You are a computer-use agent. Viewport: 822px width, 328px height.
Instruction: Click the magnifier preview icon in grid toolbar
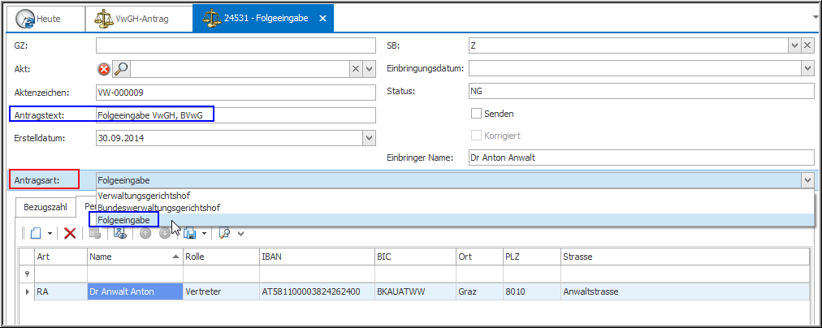223,233
